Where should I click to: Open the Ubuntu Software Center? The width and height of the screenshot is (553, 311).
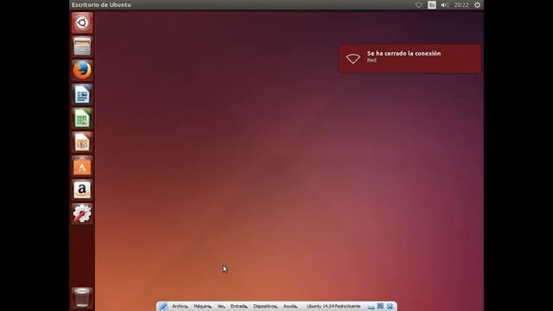(82, 166)
